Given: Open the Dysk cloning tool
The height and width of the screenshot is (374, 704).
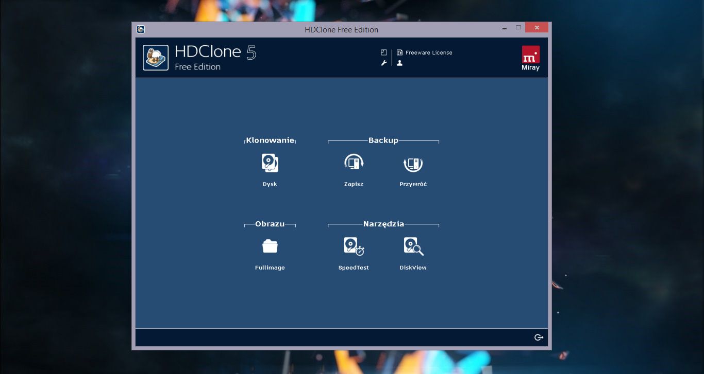Looking at the screenshot, I should tap(270, 163).
